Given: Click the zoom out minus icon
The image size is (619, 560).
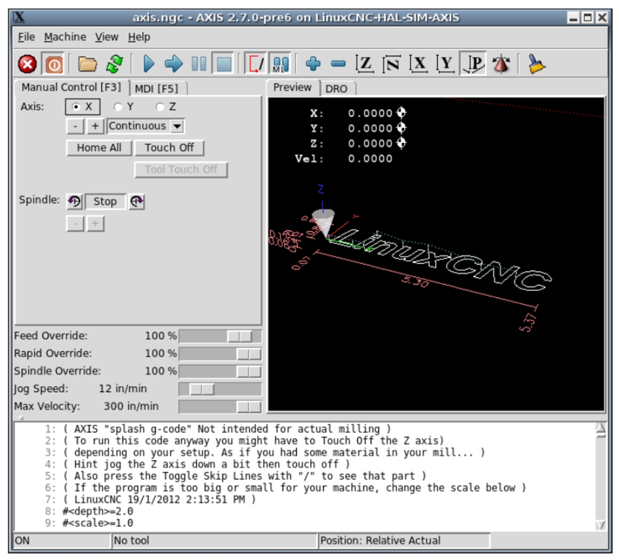Looking at the screenshot, I should click(338, 64).
